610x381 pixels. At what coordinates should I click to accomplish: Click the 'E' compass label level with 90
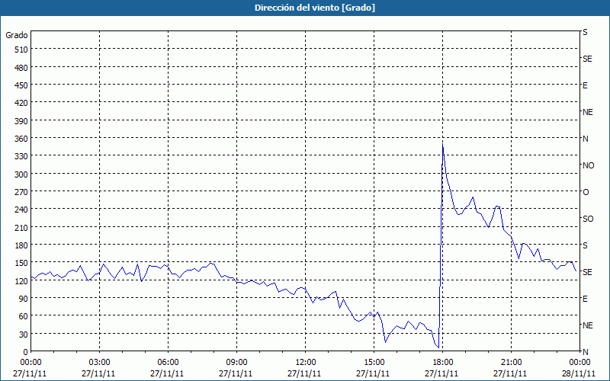click(585, 299)
